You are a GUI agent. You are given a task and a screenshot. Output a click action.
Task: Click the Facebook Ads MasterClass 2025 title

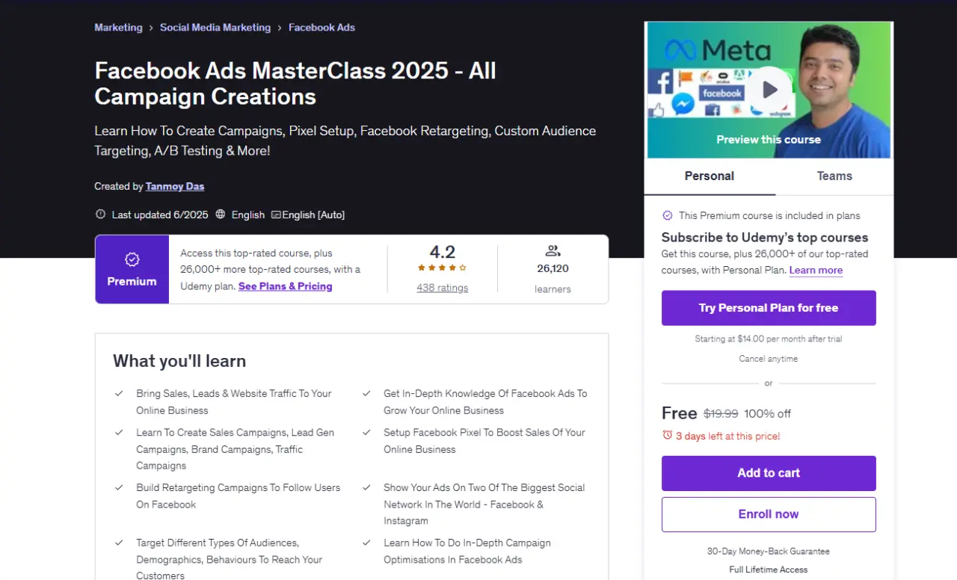click(295, 84)
